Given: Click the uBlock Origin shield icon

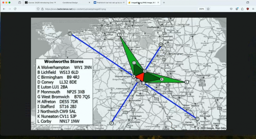Looking at the screenshot, I should pos(248,9).
